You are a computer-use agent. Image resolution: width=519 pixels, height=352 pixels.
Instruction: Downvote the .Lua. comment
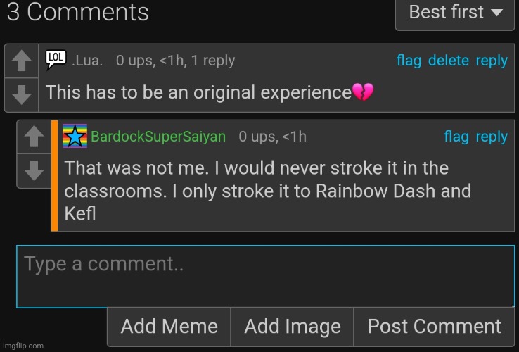22,94
